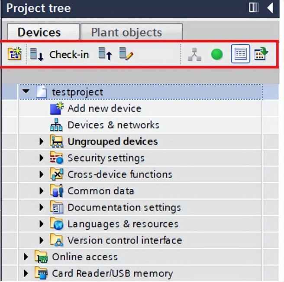Open Devices & networks
The height and width of the screenshot is (282, 284).
tap(113, 125)
